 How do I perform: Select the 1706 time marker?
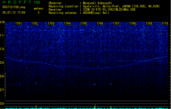point(100,23)
